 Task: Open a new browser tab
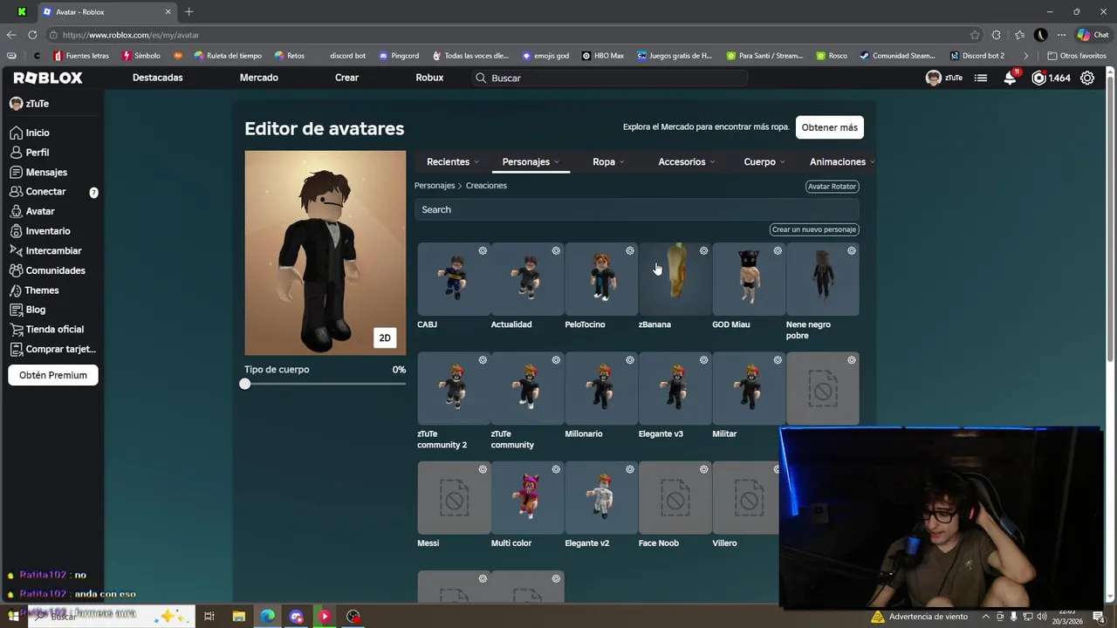pyautogui.click(x=188, y=12)
